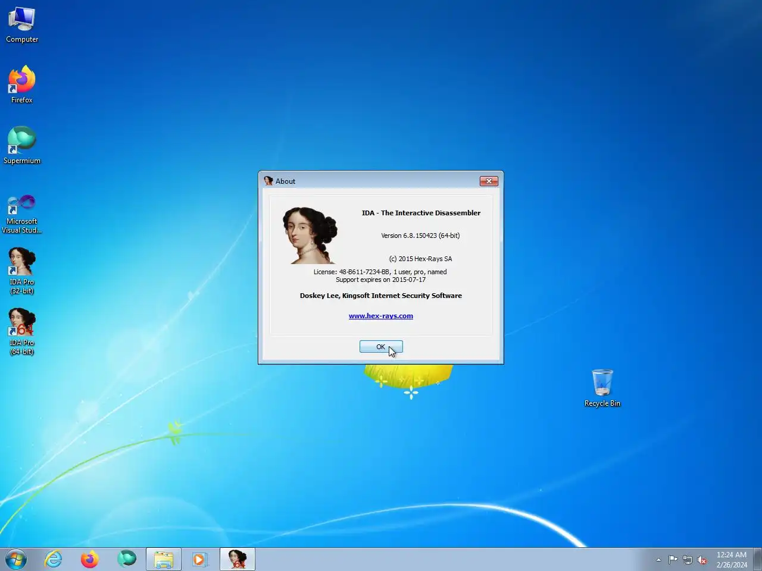762x571 pixels.
Task: Open the Action Center flag icon
Action: click(673, 560)
